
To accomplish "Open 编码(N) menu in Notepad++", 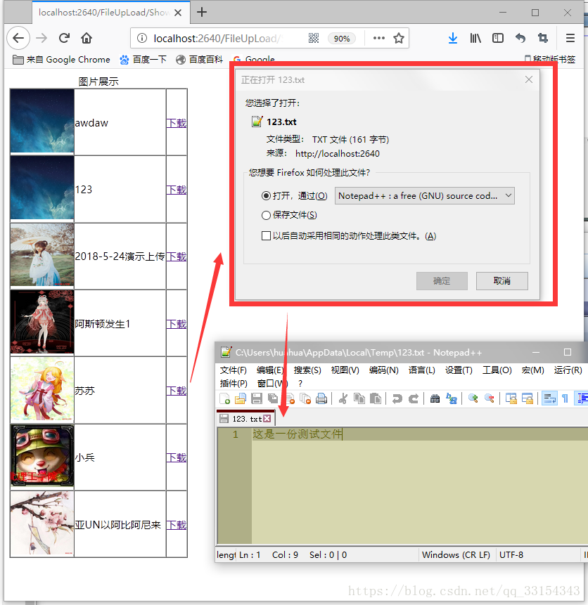I will (x=383, y=370).
